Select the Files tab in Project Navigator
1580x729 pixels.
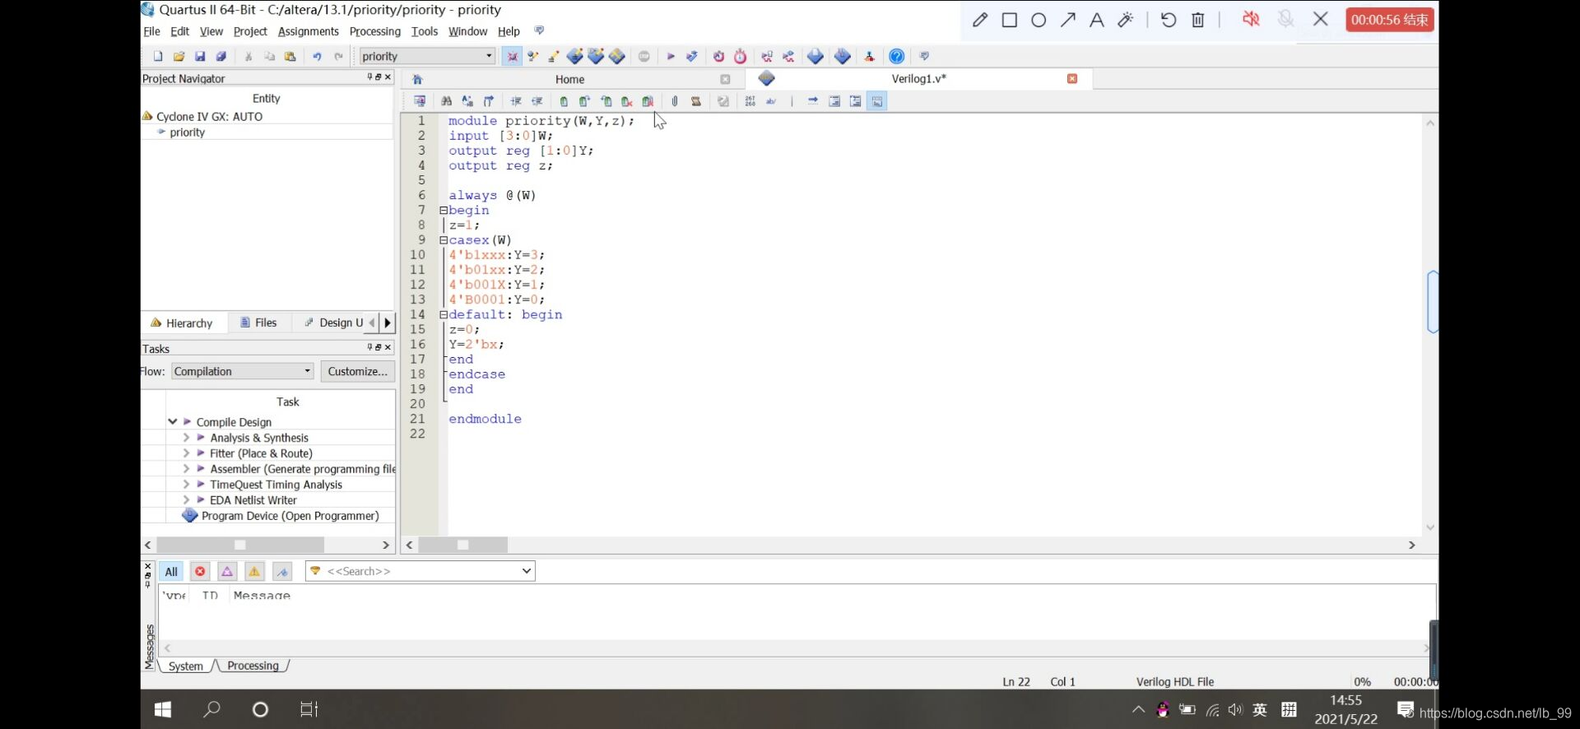pyautogui.click(x=258, y=323)
